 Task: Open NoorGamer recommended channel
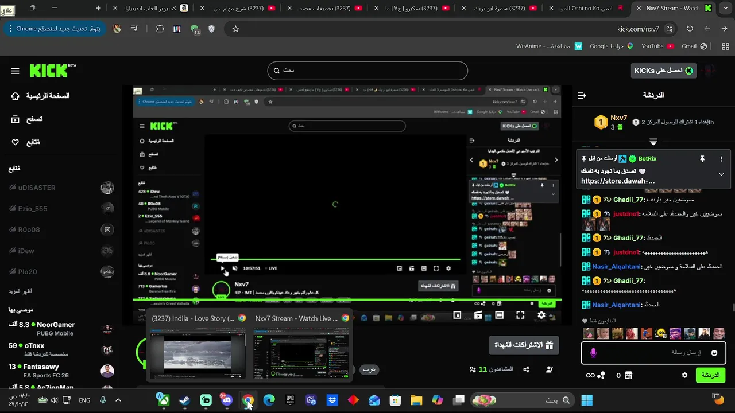(x=61, y=329)
